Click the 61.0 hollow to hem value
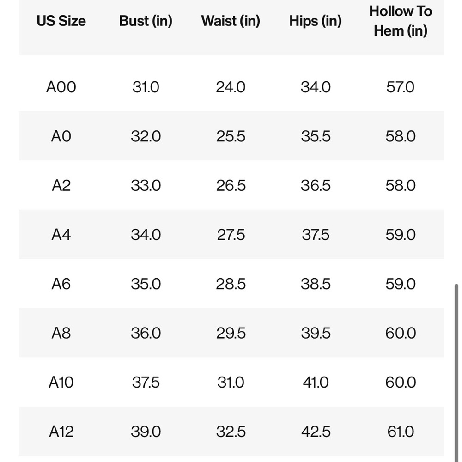 401,432
